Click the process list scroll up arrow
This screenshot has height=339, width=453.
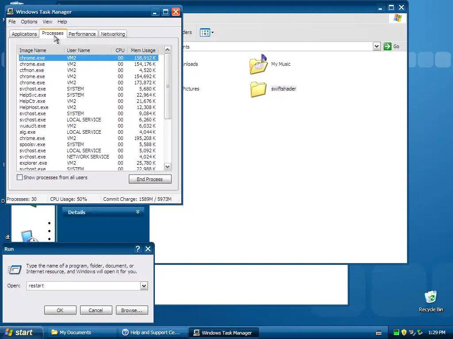[168, 50]
